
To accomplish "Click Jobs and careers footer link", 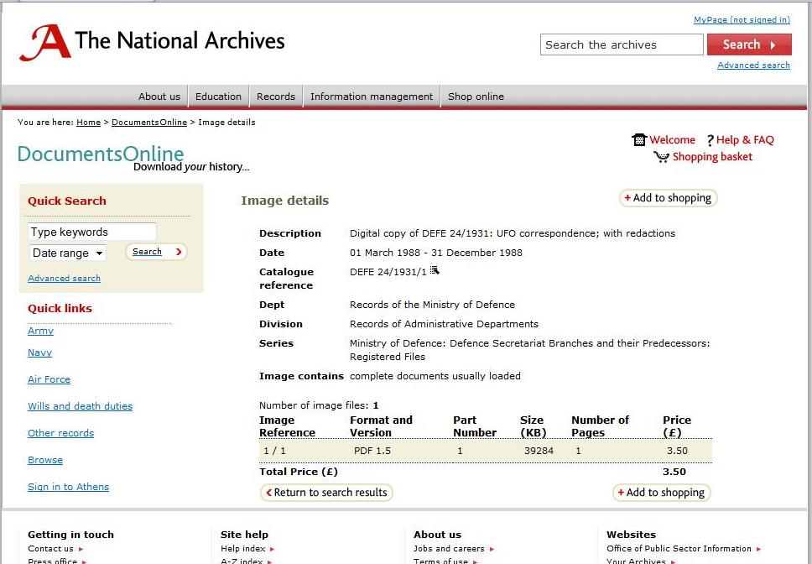I will (x=449, y=549).
